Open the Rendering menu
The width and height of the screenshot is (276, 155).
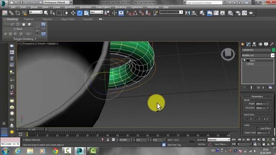pos(121,7)
